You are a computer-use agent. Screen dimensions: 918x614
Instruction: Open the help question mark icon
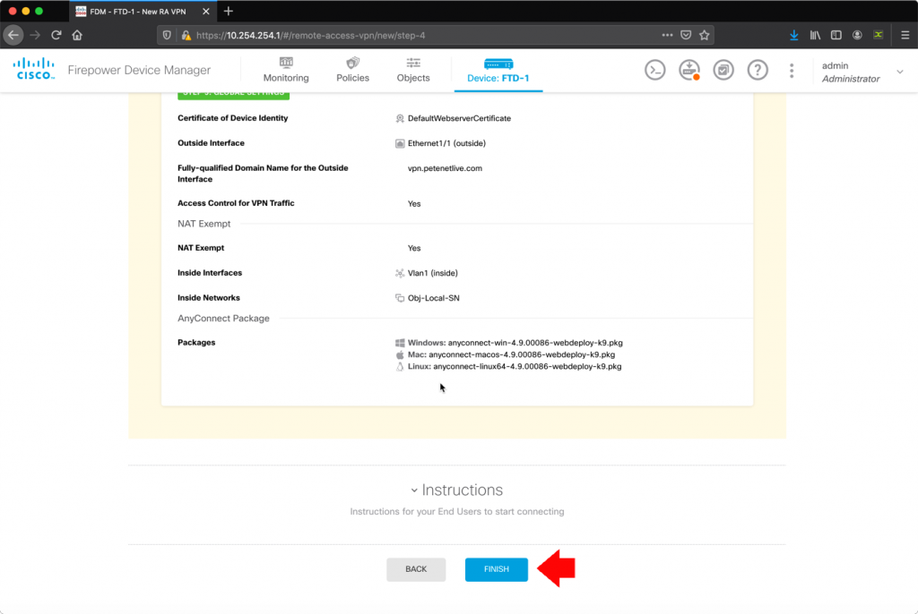[758, 69]
